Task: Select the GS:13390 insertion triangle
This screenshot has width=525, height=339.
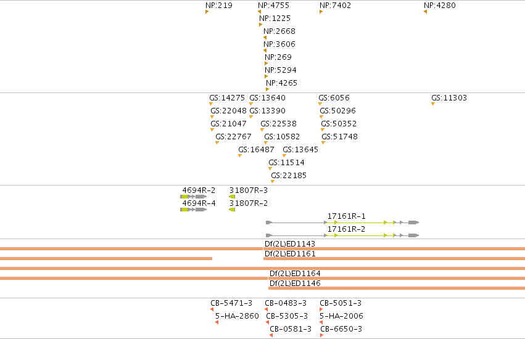Action: 251,116
